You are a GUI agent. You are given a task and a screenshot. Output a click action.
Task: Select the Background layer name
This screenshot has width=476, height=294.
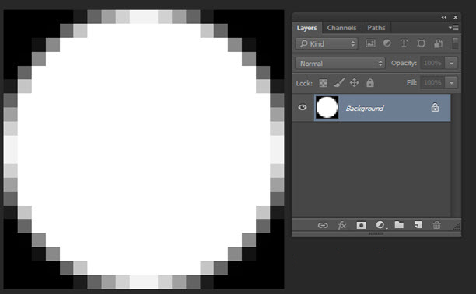(x=365, y=109)
